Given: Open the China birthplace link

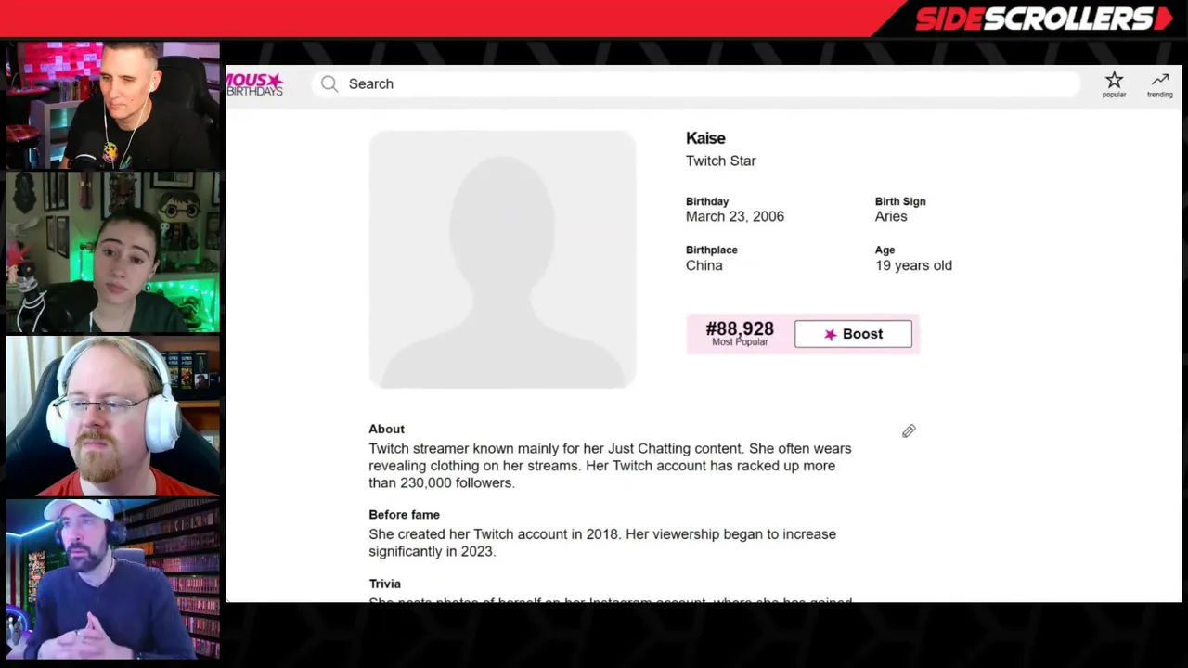Looking at the screenshot, I should (704, 265).
